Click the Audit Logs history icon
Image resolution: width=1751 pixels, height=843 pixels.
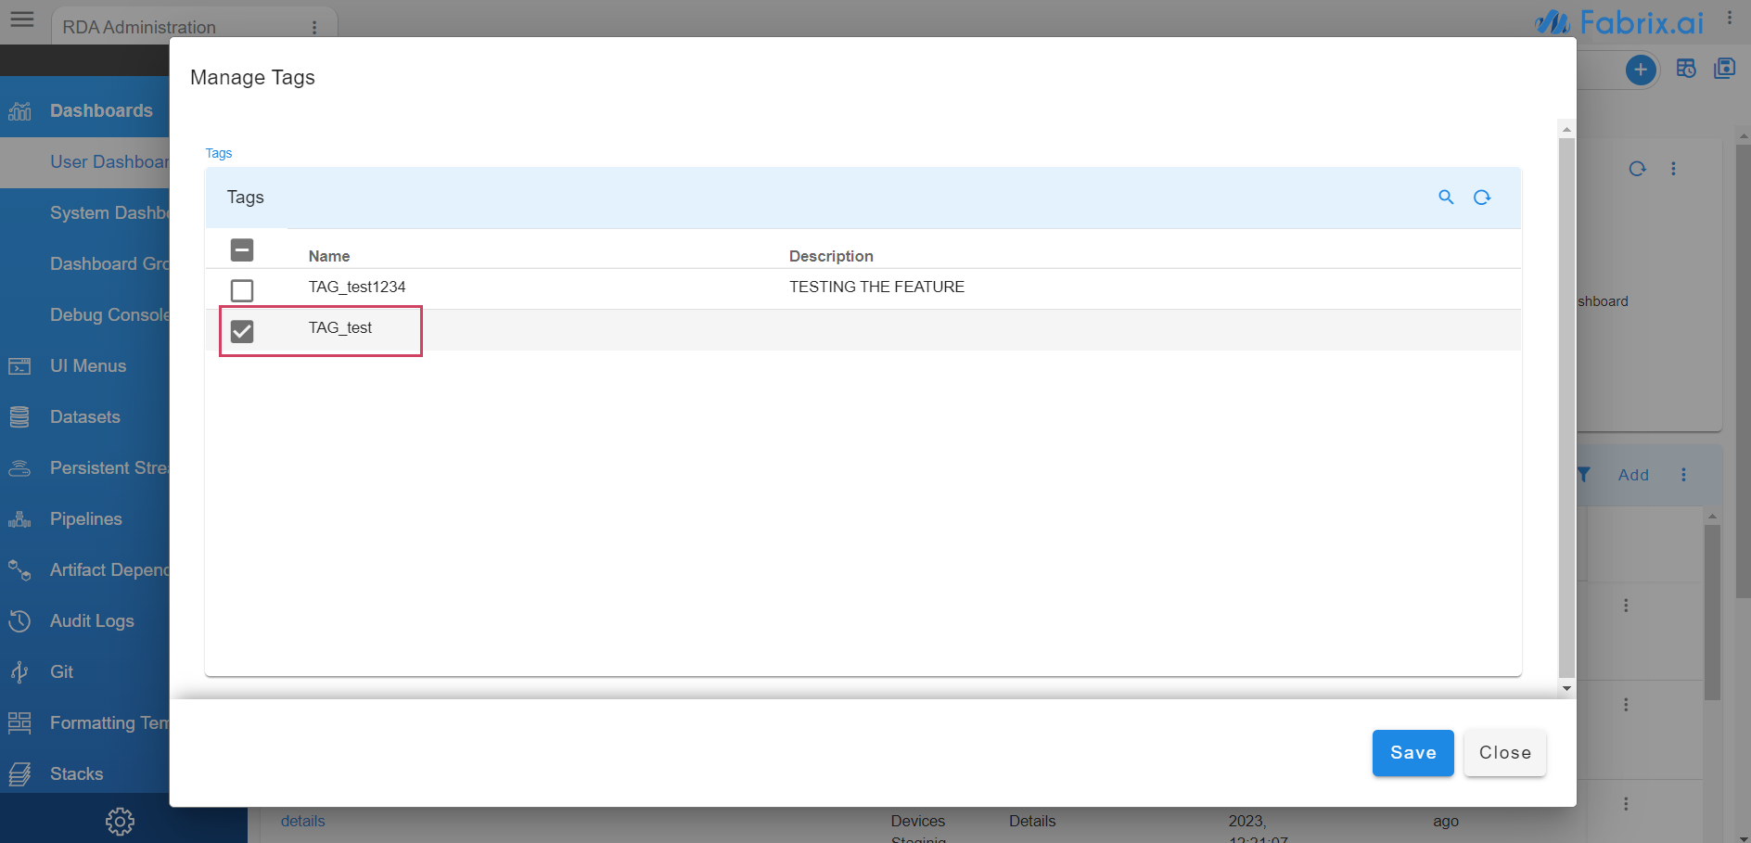[19, 621]
